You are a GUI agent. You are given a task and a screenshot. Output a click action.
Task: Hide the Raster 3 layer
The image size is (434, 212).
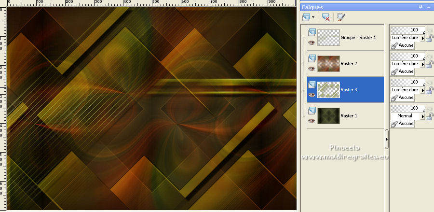312,95
